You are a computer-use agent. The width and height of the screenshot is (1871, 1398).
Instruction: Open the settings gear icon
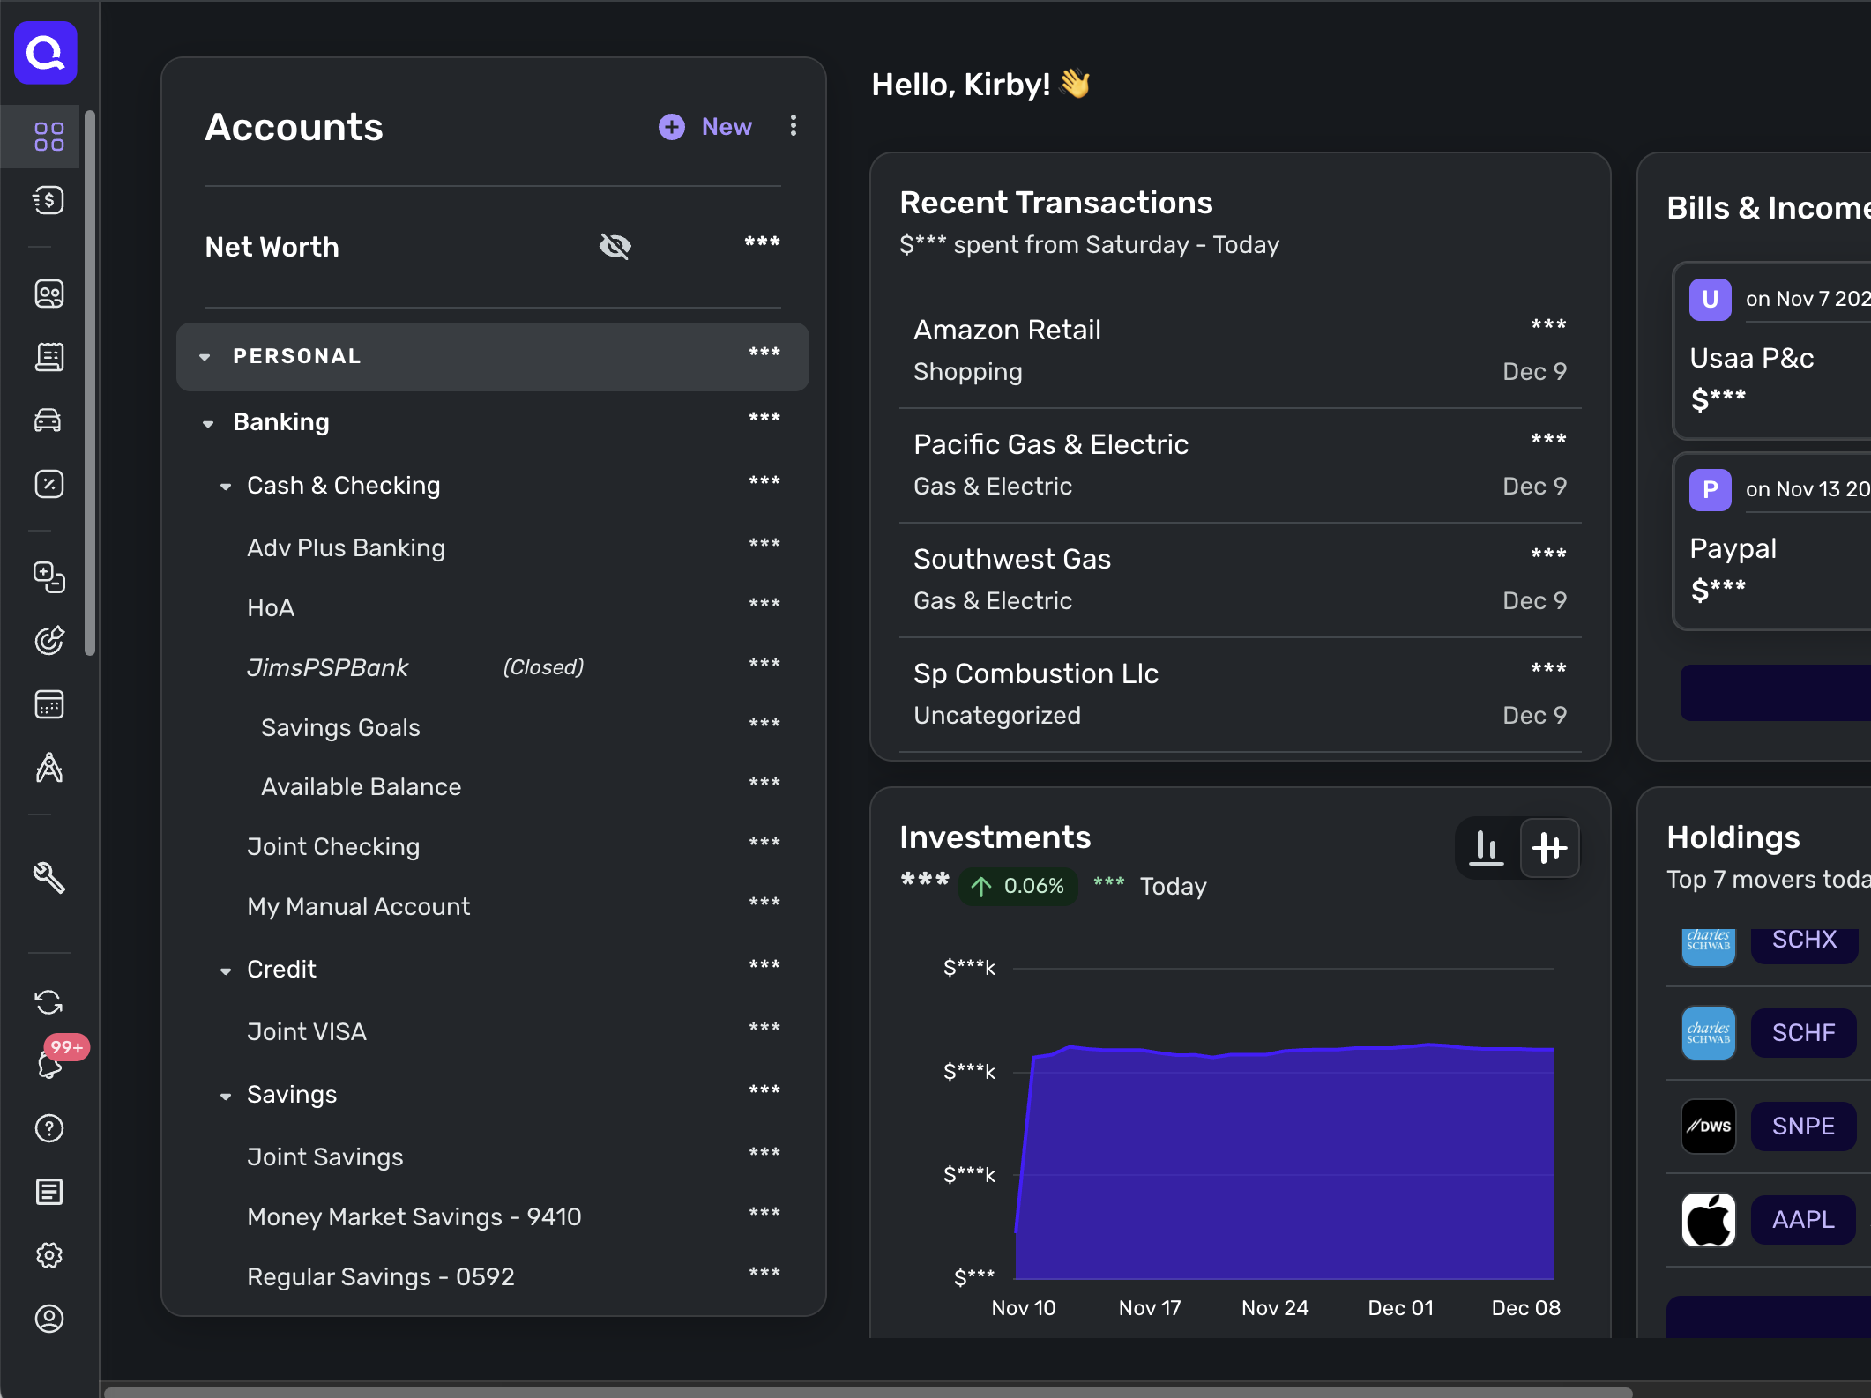(x=48, y=1255)
